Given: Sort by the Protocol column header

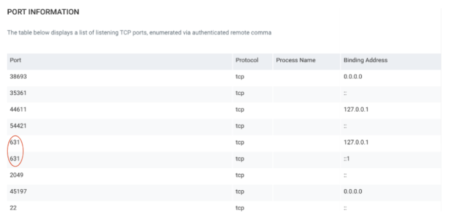Looking at the screenshot, I should 247,60.
